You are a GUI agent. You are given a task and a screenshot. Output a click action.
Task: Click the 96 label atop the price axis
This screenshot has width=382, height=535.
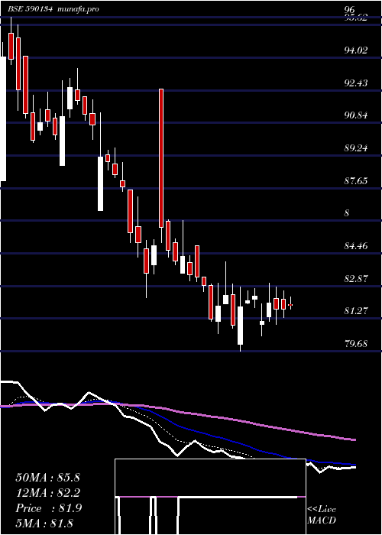click(x=350, y=10)
